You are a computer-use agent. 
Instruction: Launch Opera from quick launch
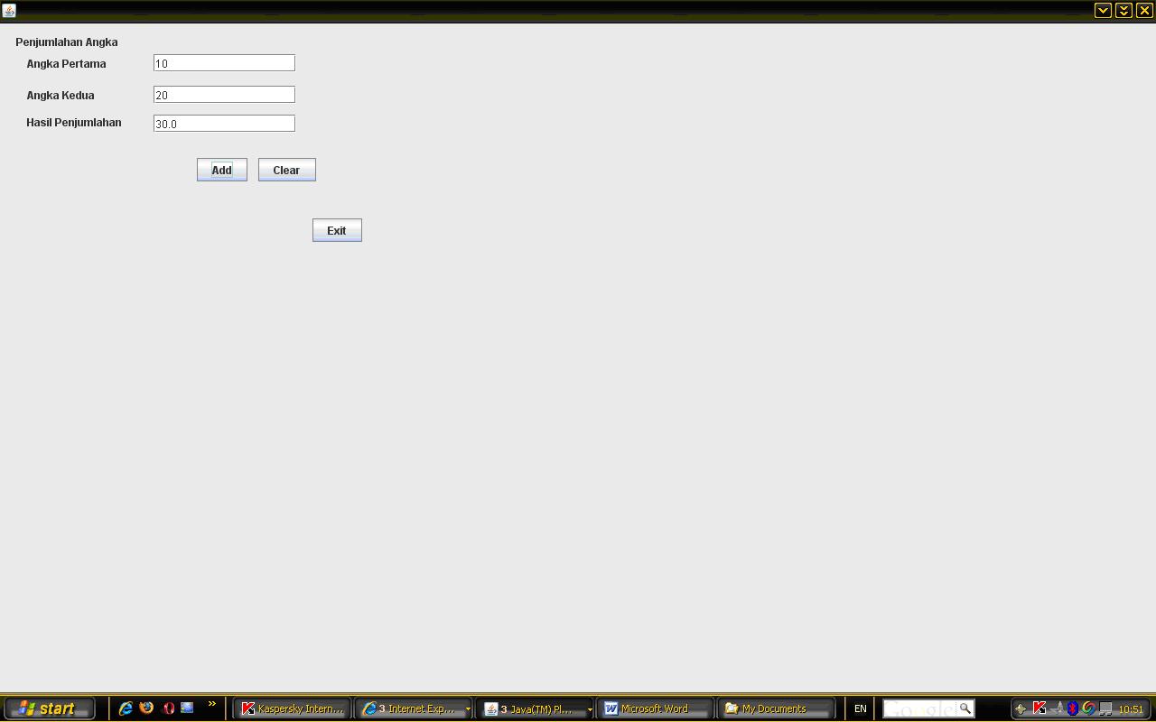coord(168,708)
